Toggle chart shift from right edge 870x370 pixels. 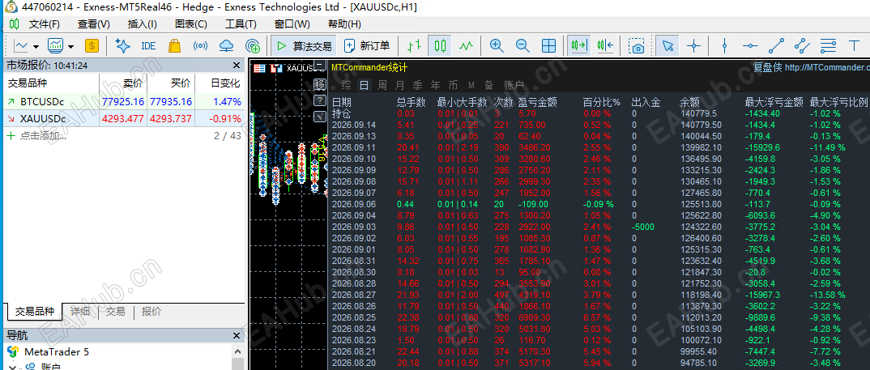click(x=605, y=46)
